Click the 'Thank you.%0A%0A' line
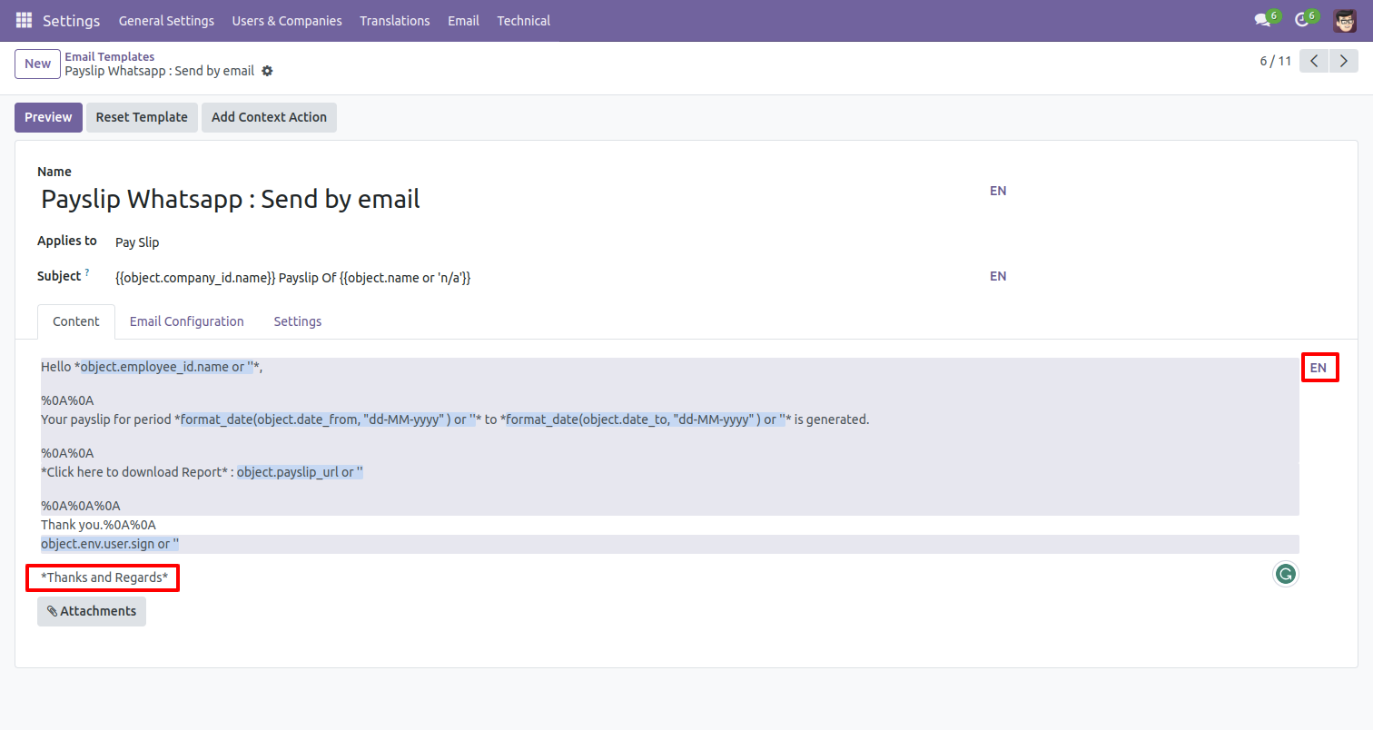This screenshot has width=1373, height=730. 98,525
